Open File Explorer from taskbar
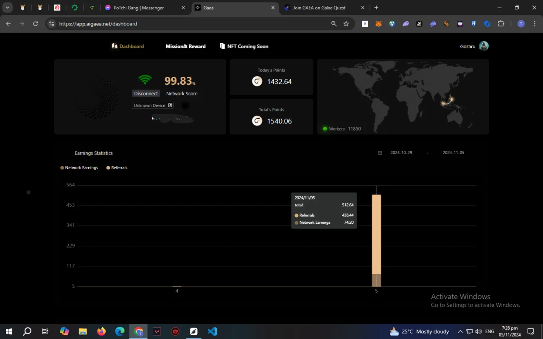 tap(83, 331)
